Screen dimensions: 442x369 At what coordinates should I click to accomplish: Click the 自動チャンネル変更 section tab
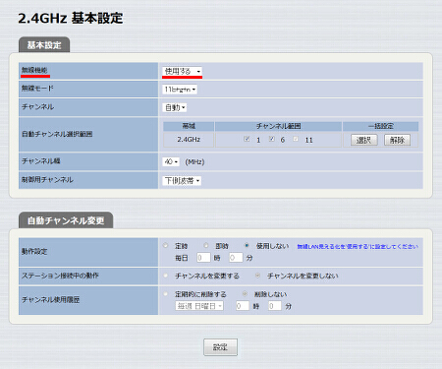click(x=66, y=220)
